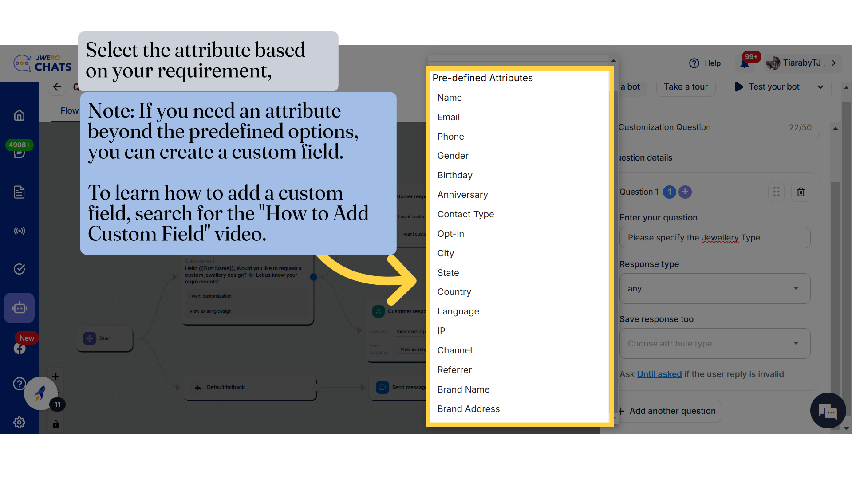The image size is (852, 479).
Task: Open the settings gear at sidebar bottom
Action: click(20, 422)
